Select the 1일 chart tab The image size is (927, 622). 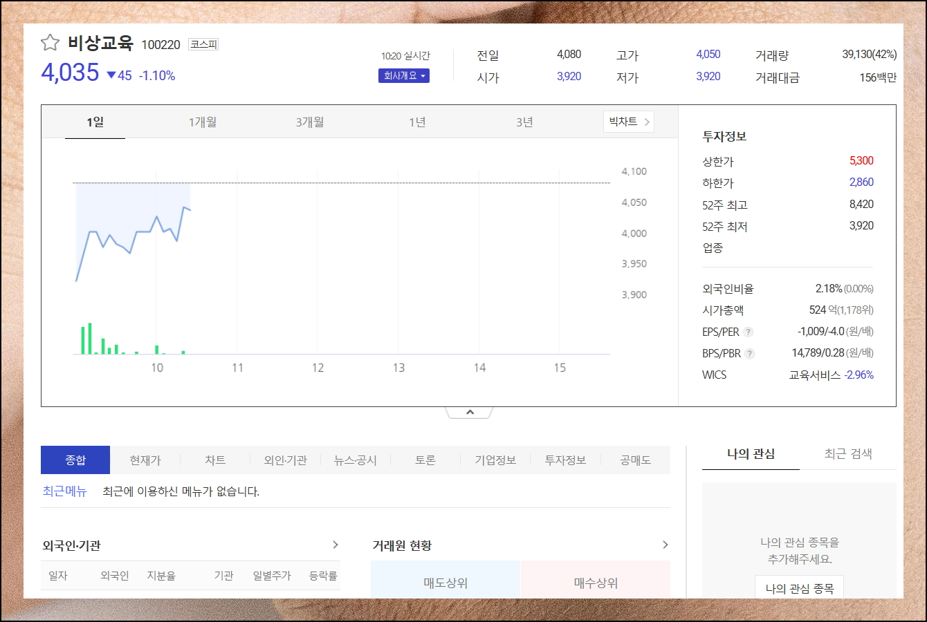click(x=95, y=122)
